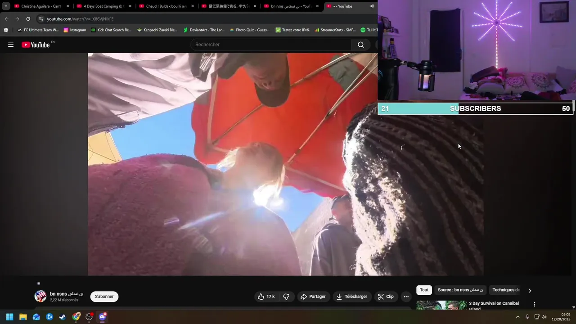Viewport: 576px width, 324px height.
Task: Open the StreamerStats bookmark
Action: pos(335,30)
